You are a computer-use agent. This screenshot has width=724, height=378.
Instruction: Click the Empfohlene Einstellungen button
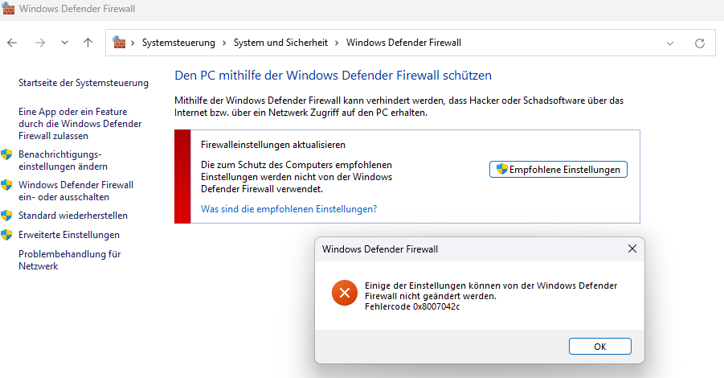click(x=558, y=170)
